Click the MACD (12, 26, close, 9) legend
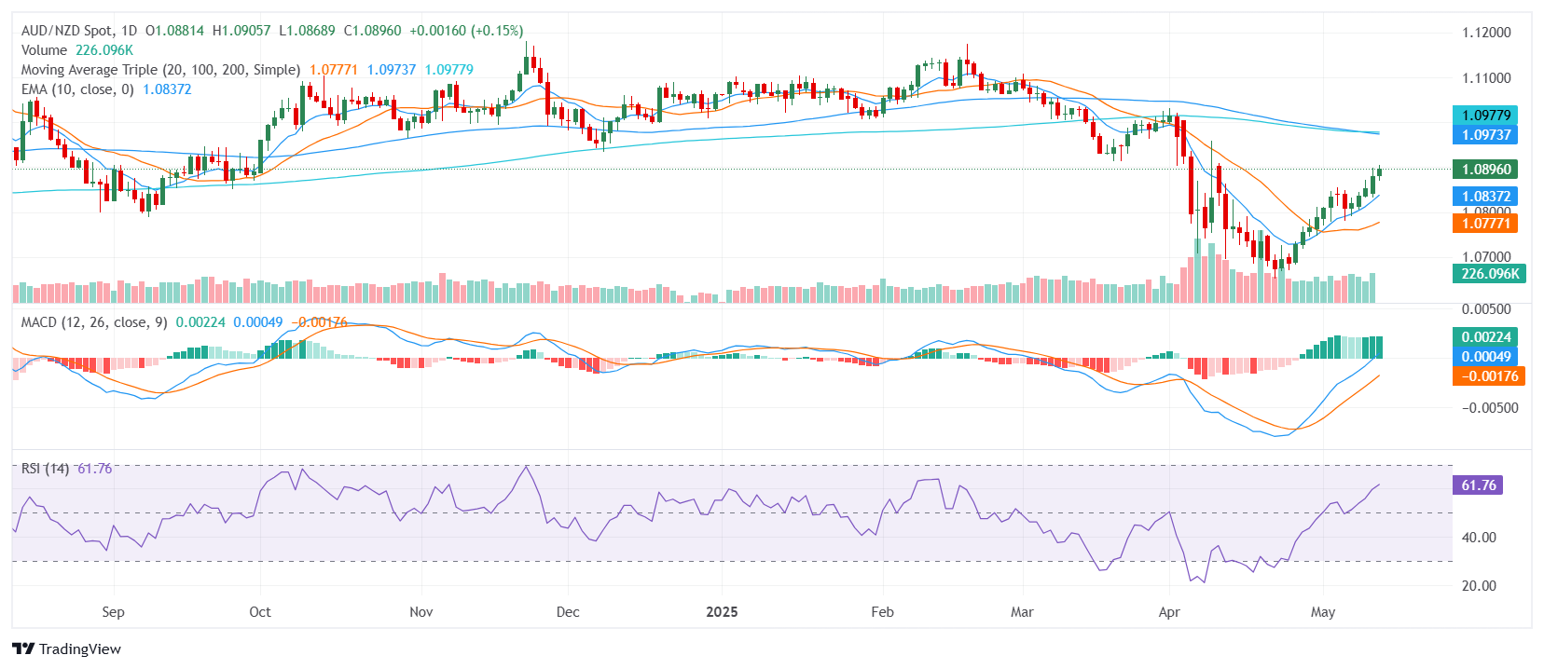Viewport: 1544px width, 669px height. pyautogui.click(x=94, y=322)
